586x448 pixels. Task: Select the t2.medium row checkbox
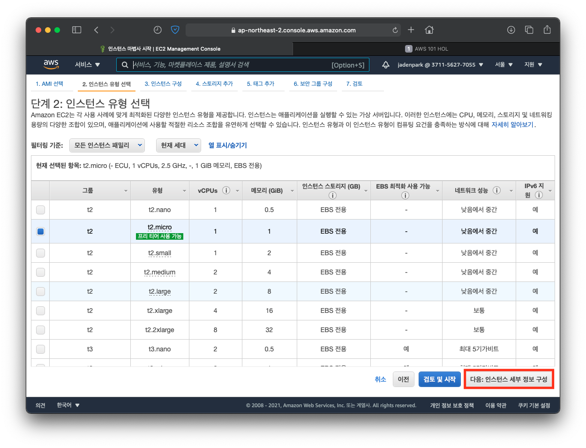(x=40, y=272)
